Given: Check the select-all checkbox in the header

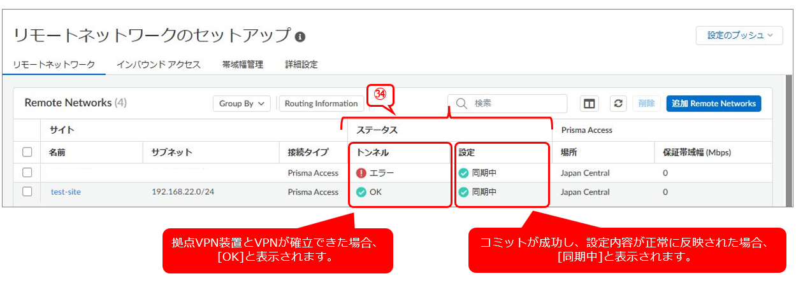Looking at the screenshot, I should click(x=27, y=153).
